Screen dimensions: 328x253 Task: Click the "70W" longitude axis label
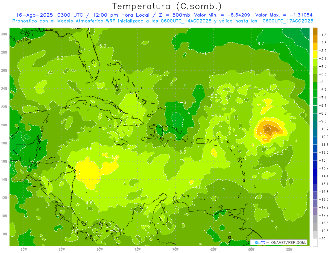point(175,250)
